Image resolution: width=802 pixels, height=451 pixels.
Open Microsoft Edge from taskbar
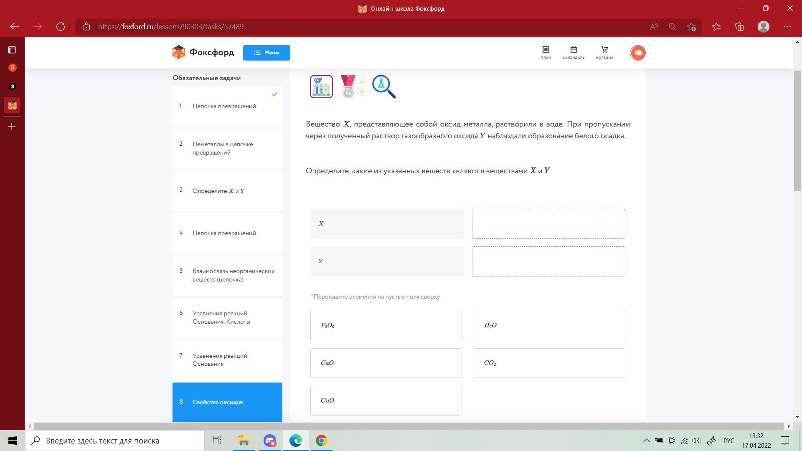(x=296, y=441)
